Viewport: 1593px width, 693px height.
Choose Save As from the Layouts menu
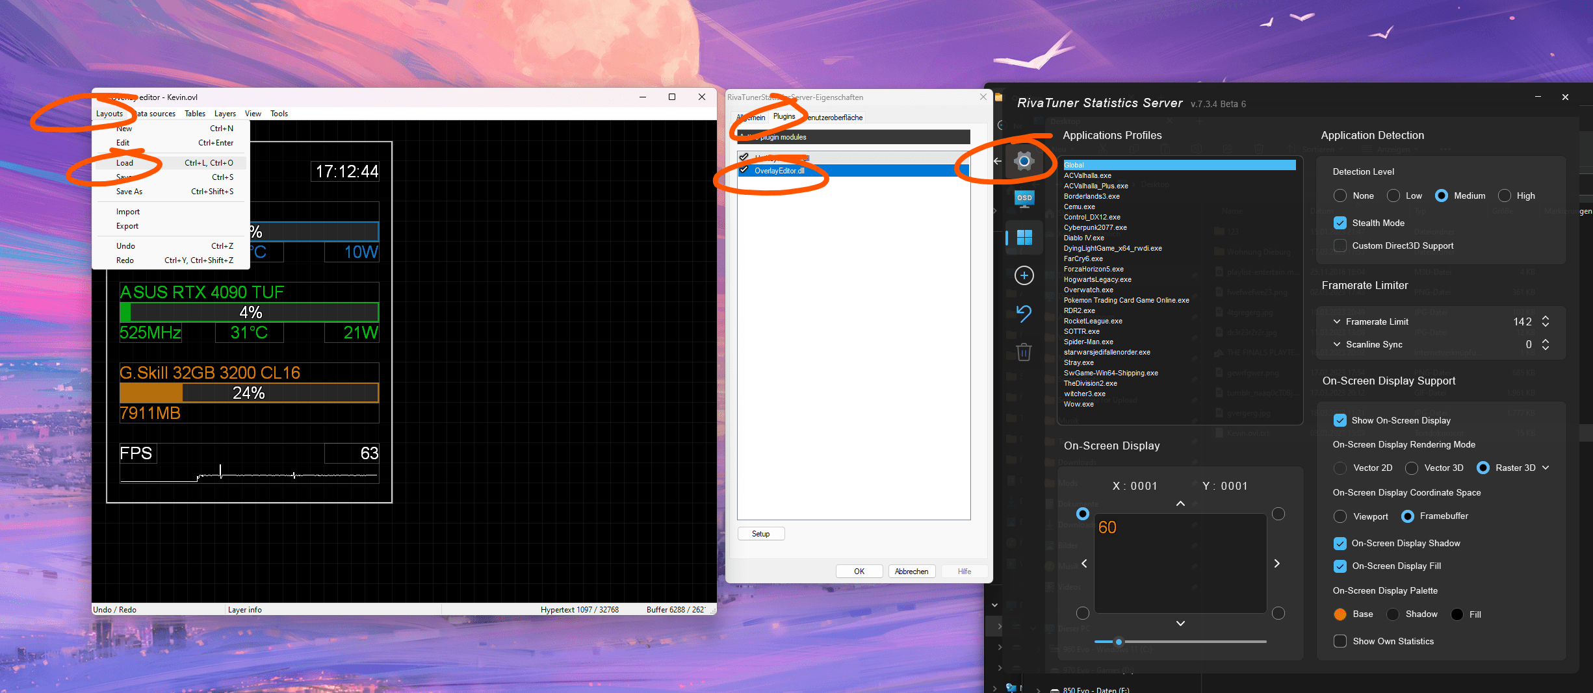(171, 192)
